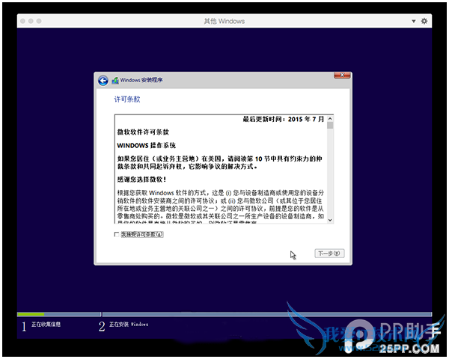Click the Next (下一步) button
Image resolution: width=449 pixels, height=359 pixels.
click(x=329, y=254)
